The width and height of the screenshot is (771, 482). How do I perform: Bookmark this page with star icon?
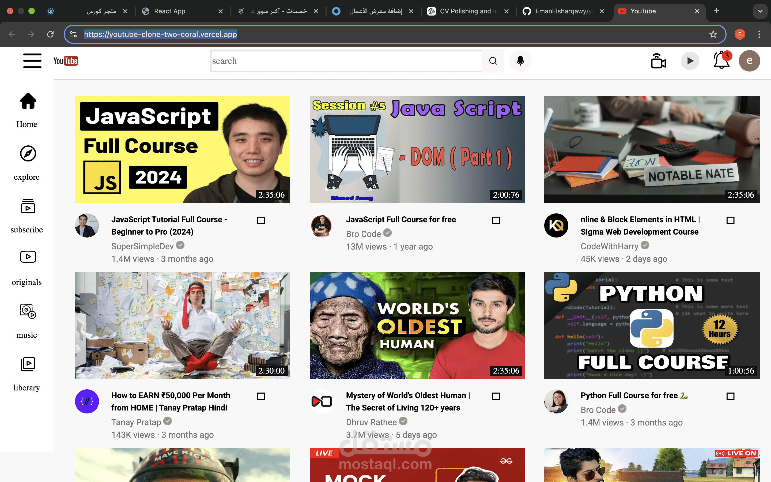[713, 34]
